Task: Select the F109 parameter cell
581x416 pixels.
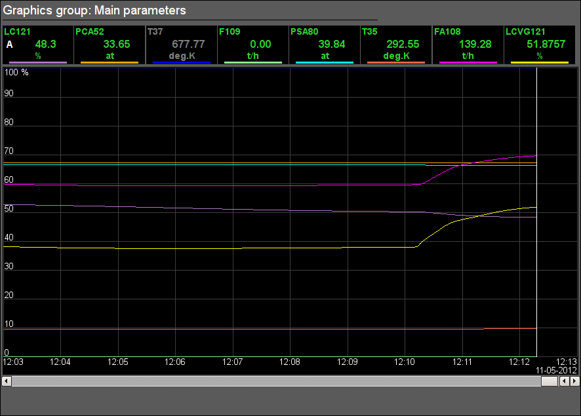Action: (x=252, y=45)
